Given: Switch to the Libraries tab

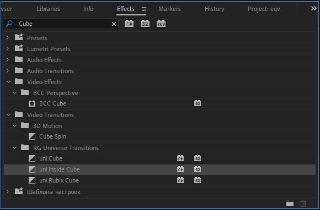Looking at the screenshot, I should (48, 9).
